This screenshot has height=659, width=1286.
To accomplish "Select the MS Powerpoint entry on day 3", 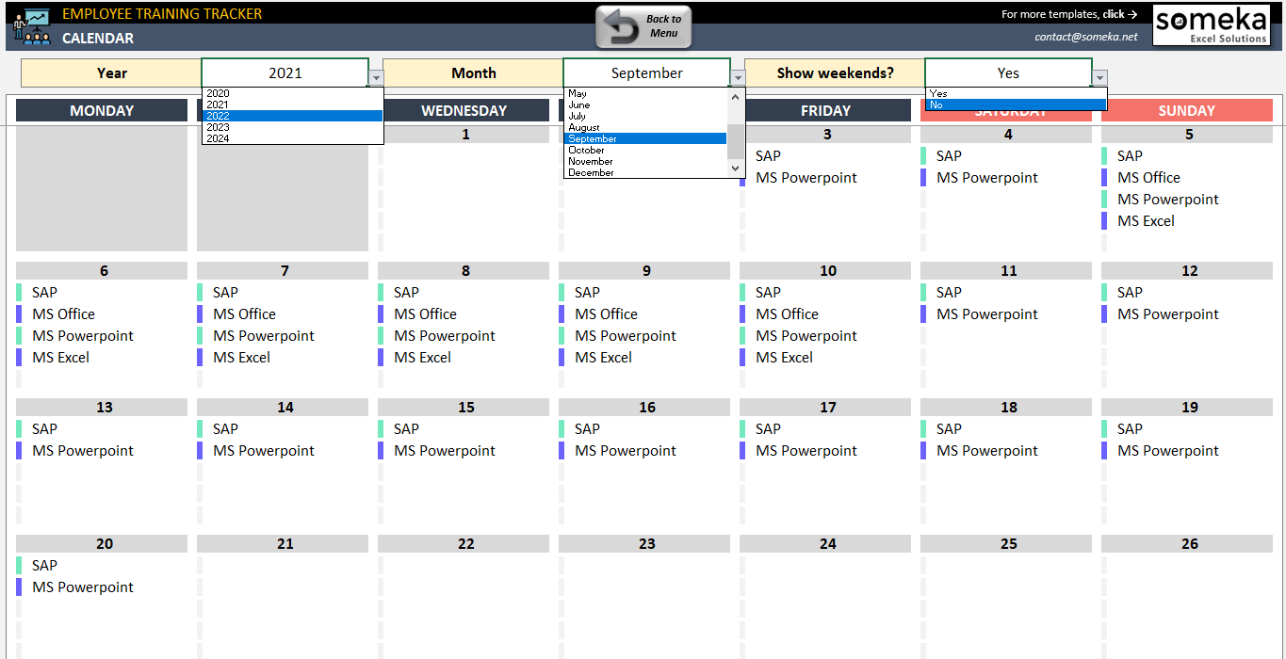I will tap(806, 177).
